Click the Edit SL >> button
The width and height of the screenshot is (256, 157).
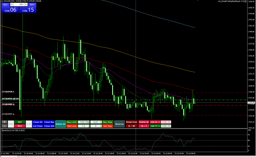(155, 122)
